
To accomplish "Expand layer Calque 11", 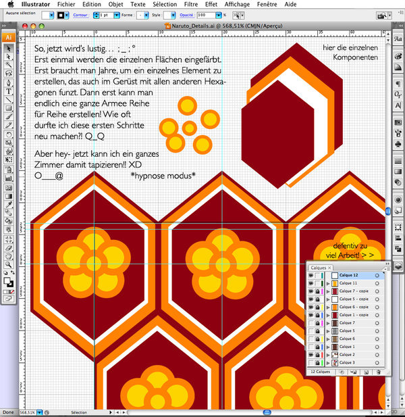I will click(328, 283).
